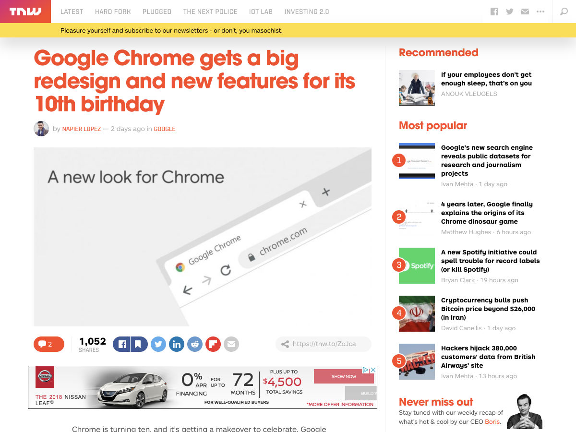Share article via Facebook button below image
The image size is (576, 432).
[121, 344]
